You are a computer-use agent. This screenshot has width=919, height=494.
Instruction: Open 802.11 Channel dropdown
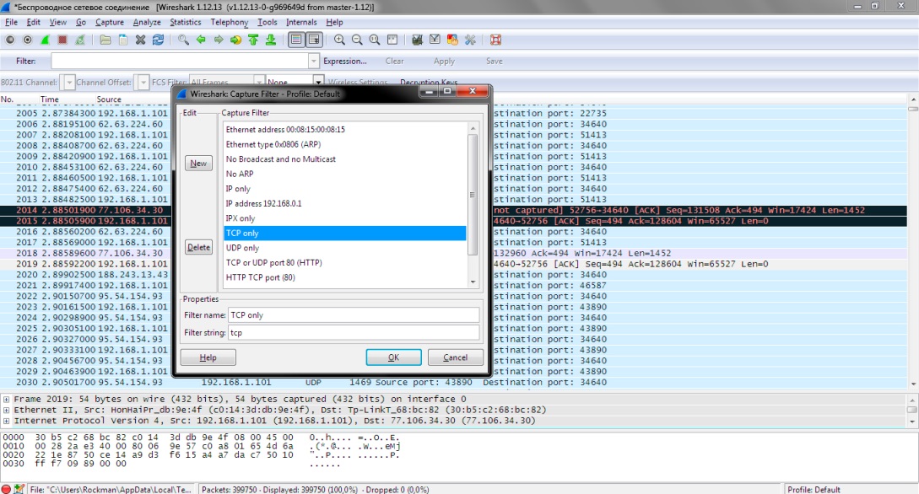tap(69, 83)
